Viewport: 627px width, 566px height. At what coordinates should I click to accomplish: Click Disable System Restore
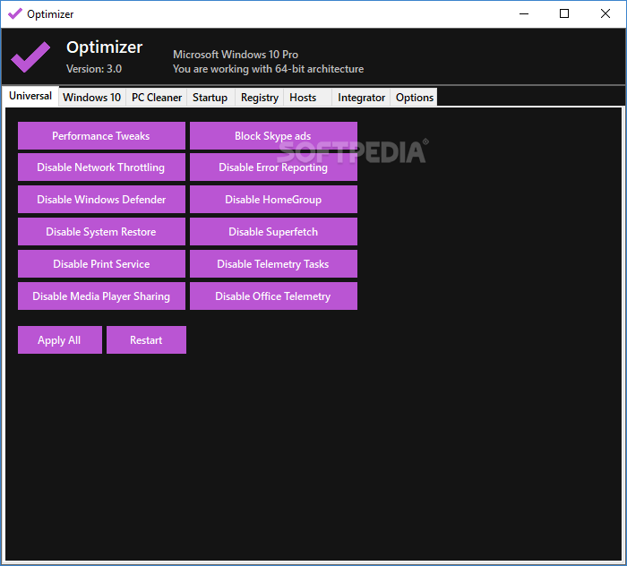tap(101, 232)
